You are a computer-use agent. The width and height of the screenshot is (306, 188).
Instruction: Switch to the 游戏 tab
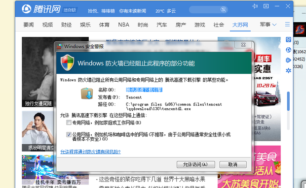tap(200, 25)
